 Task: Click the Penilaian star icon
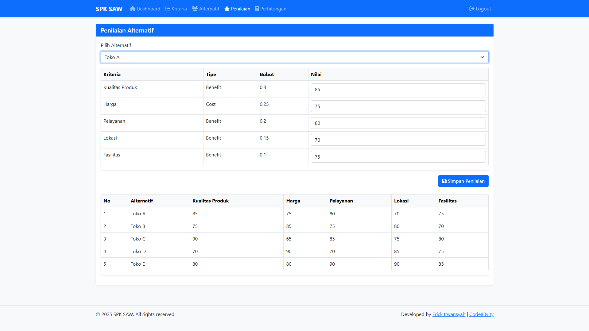[227, 9]
